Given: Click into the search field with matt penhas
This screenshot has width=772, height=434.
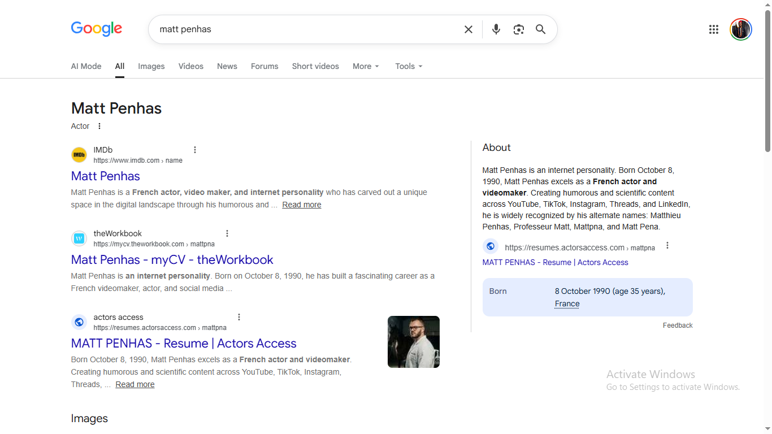Looking at the screenshot, I should 305,29.
